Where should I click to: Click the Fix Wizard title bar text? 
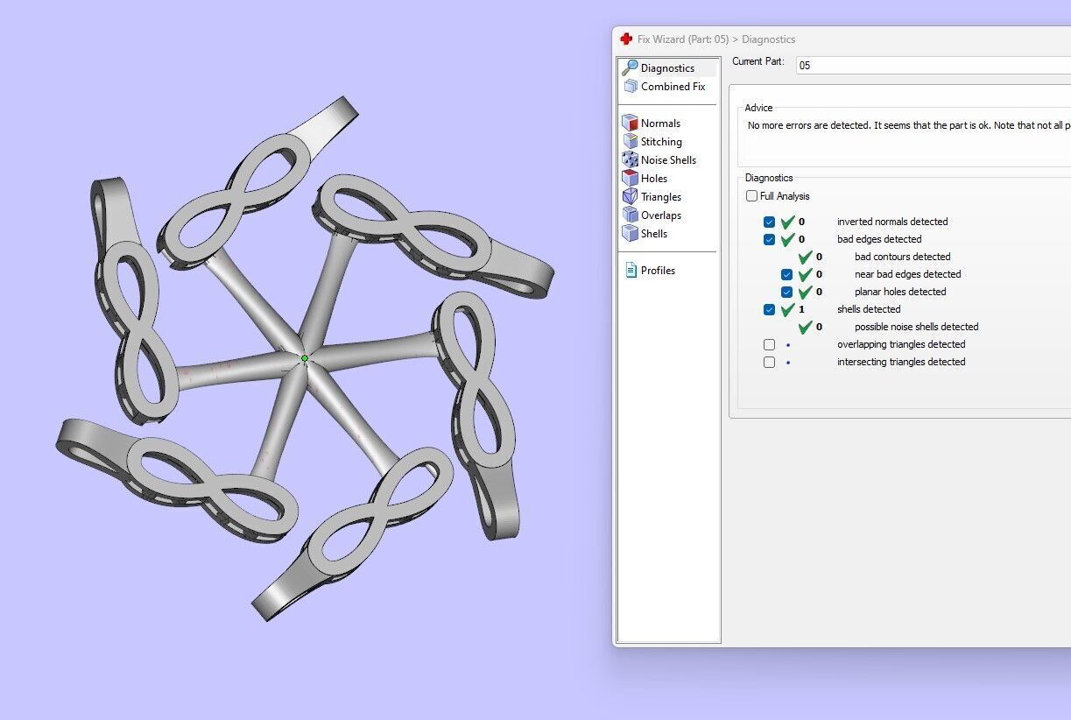point(716,39)
